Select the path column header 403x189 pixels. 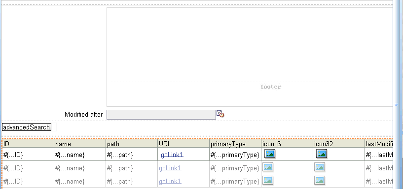(x=132, y=144)
